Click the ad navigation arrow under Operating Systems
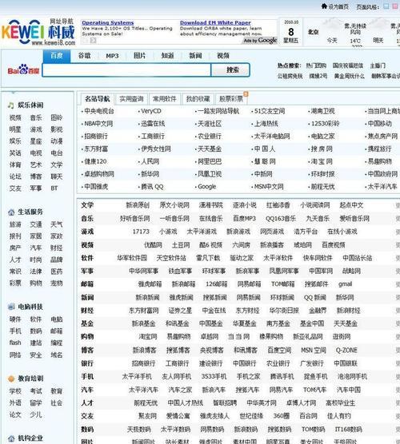 coord(93,41)
